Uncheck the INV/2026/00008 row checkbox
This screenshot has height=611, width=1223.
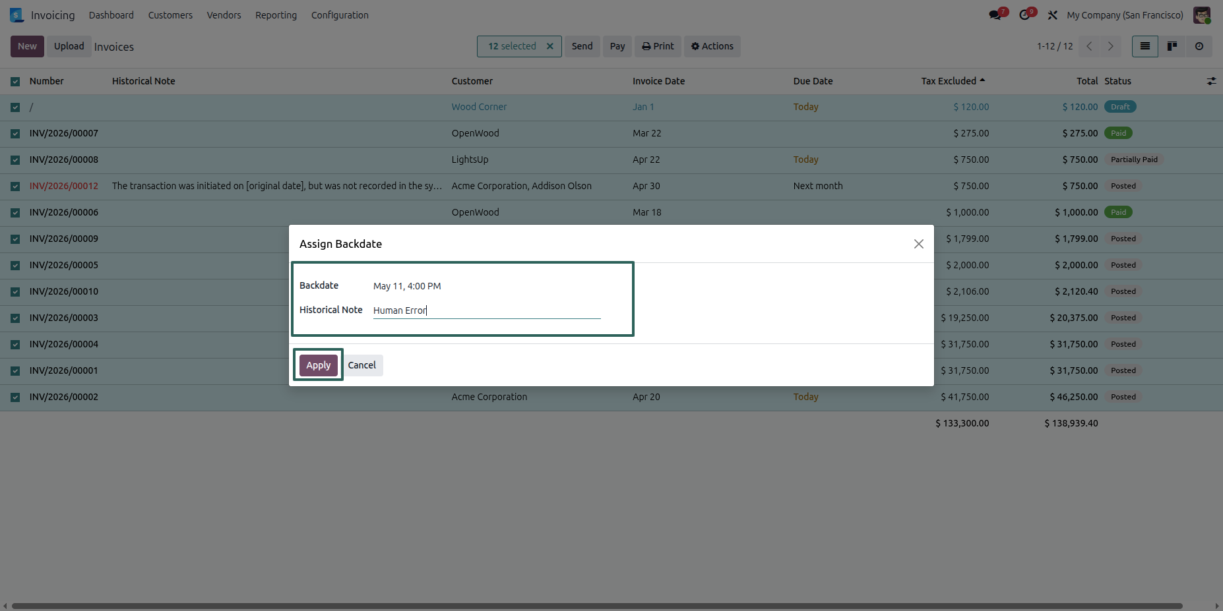[x=15, y=160]
